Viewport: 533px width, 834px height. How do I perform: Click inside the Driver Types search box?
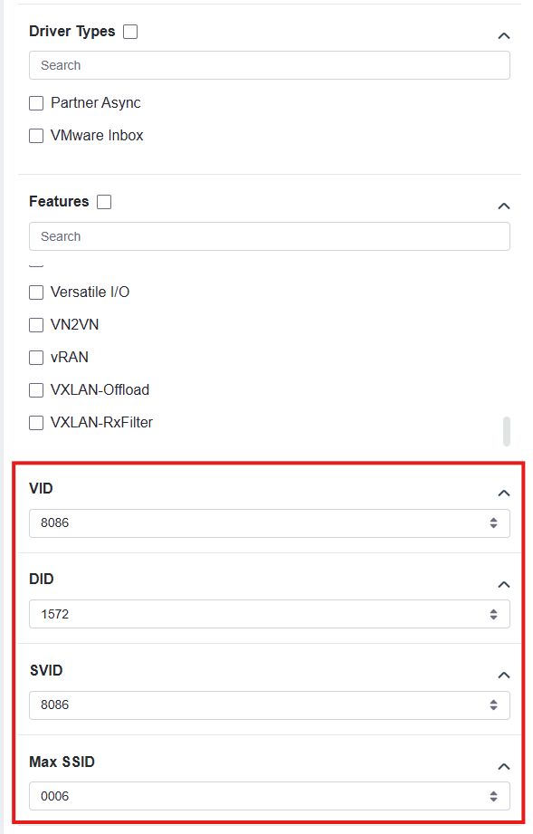[269, 65]
